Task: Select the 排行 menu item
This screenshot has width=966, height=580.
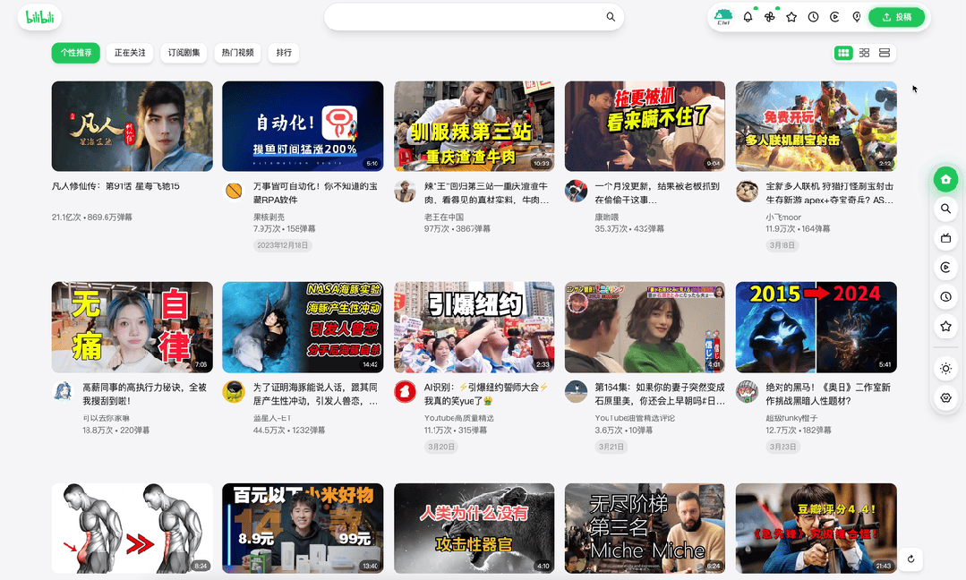Action: pyautogui.click(x=284, y=53)
